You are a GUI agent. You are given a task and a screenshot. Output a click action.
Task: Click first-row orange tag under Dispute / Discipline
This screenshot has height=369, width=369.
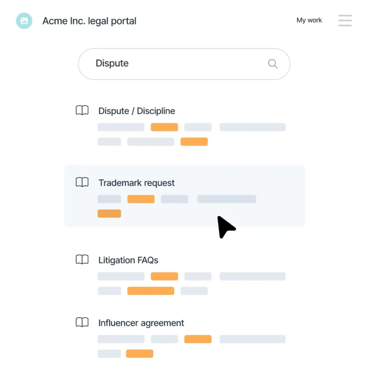(x=164, y=127)
